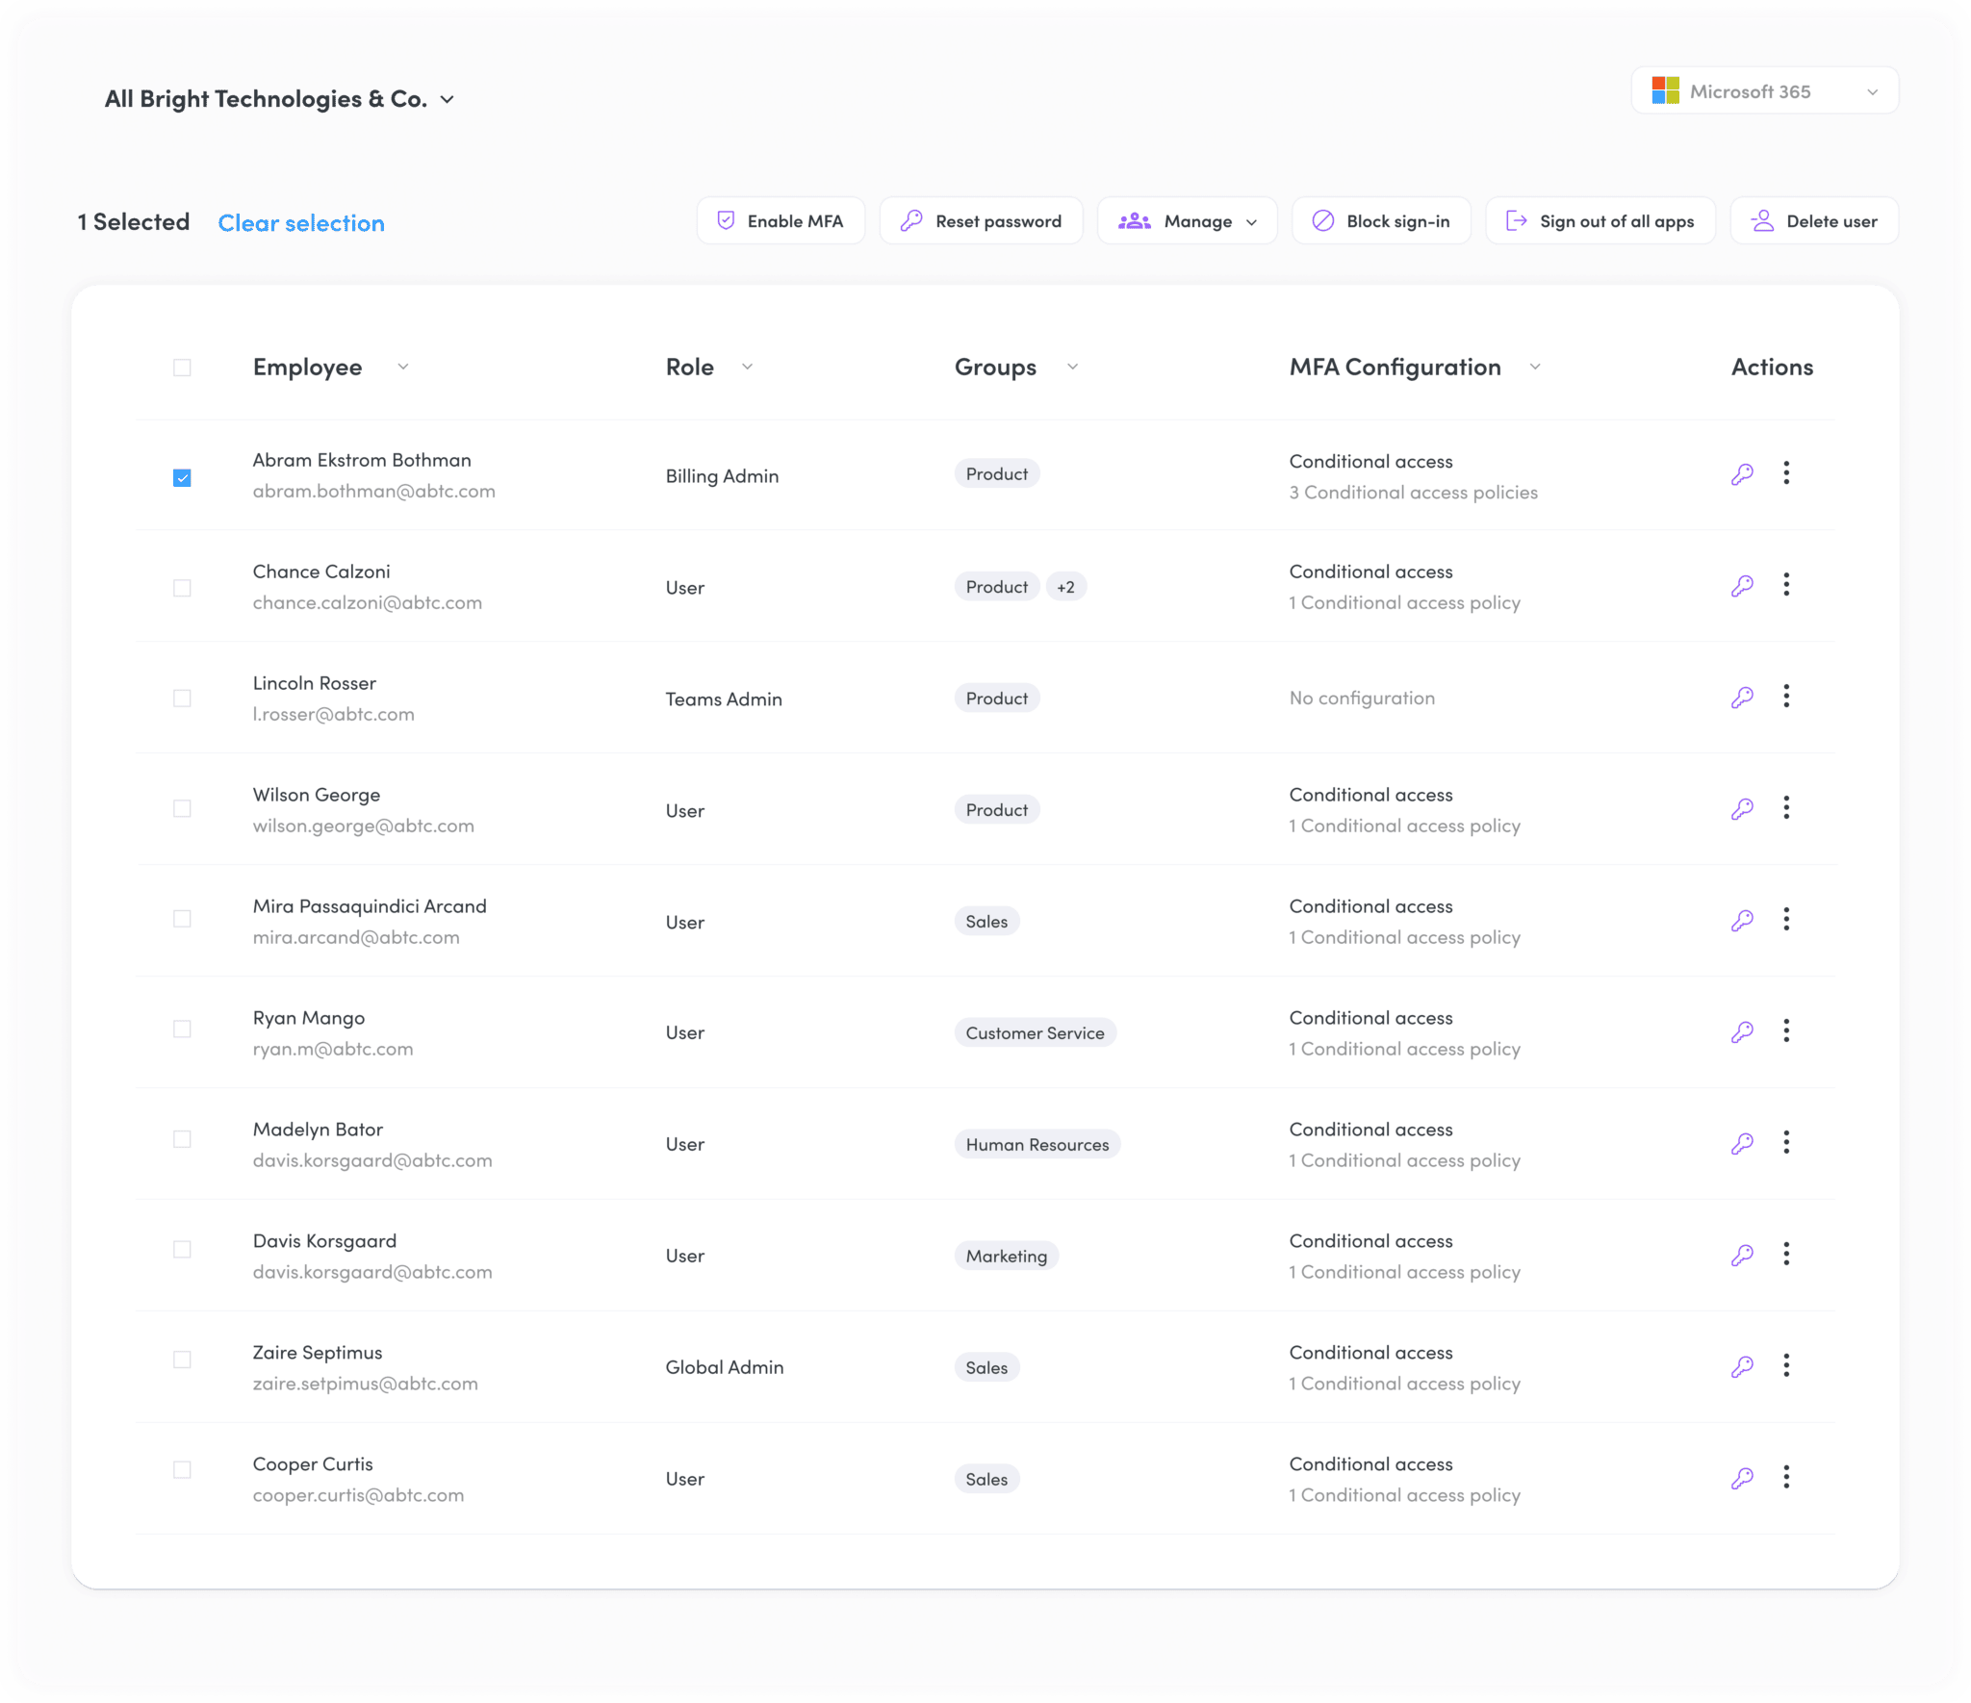The height and width of the screenshot is (1703, 1971).
Task: Open All Bright Technologies & Co. dropdown
Action: point(279,99)
